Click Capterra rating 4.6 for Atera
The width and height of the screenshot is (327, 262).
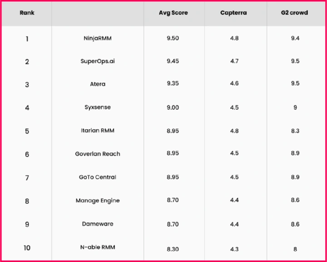click(x=234, y=84)
